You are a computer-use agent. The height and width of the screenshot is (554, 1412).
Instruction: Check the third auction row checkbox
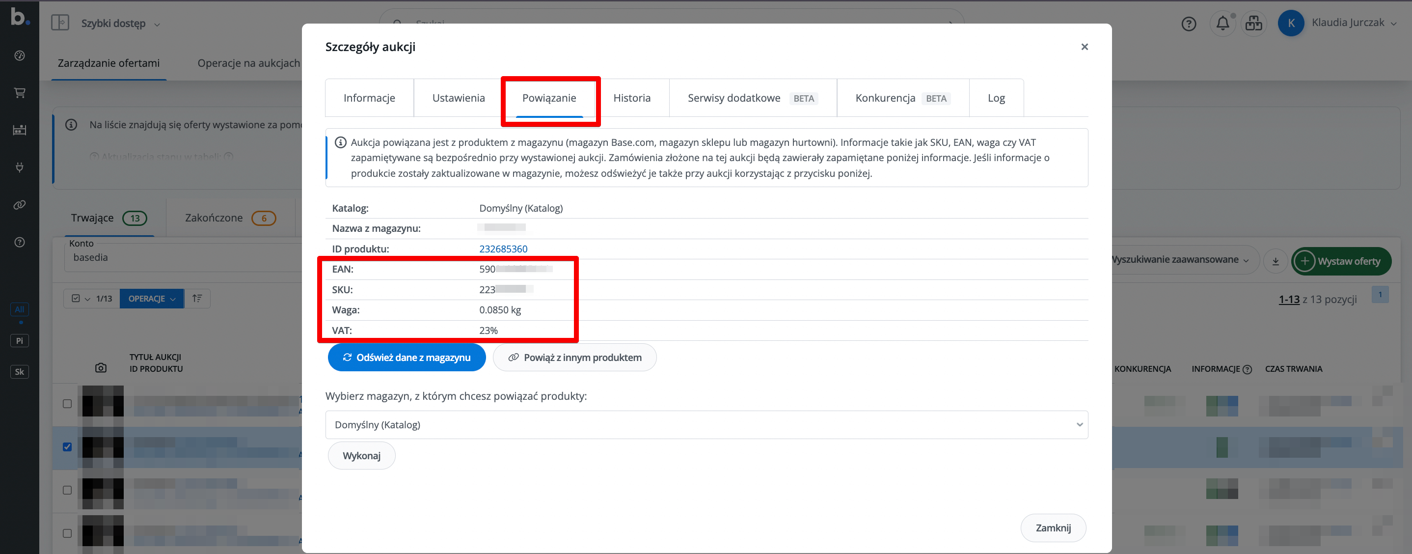click(67, 490)
